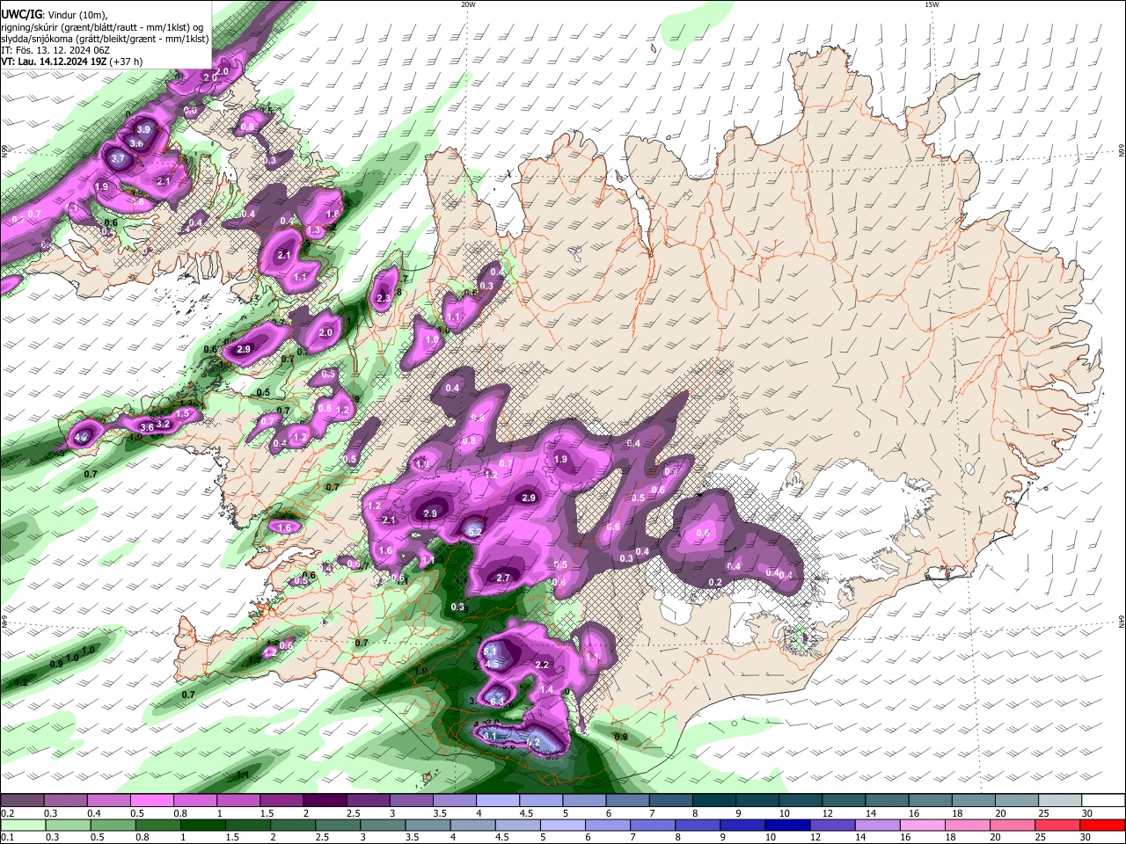Click the 'VT: Lau. 14.12.2024 19Z (+37 h)' line
Viewport: 1126px width, 844px height.
[72, 62]
